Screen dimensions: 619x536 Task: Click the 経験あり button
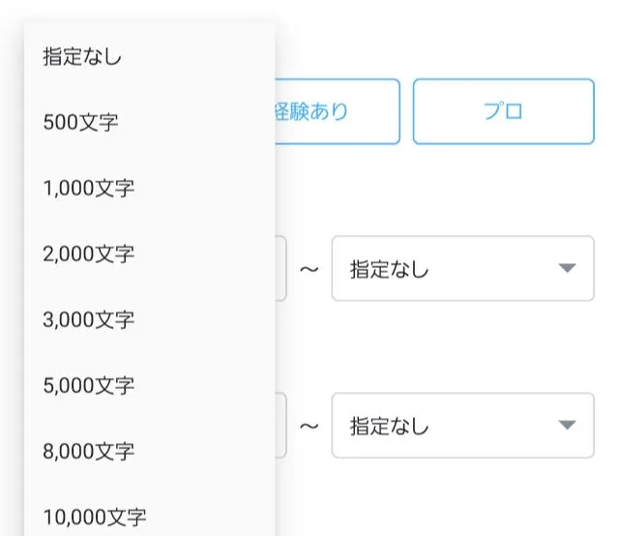[x=338, y=111]
